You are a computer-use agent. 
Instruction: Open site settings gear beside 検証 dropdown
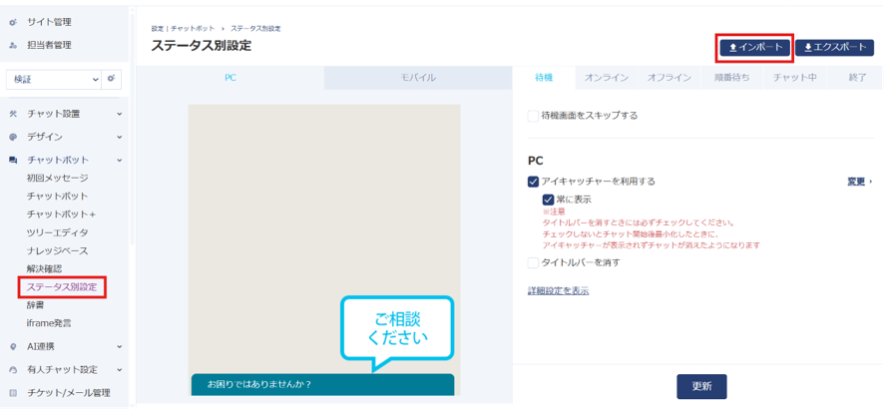[x=111, y=80]
